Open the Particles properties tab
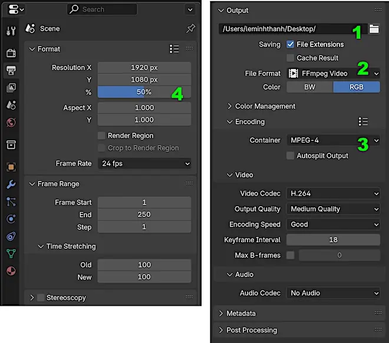Screen dimensions: 389x343 11,202
